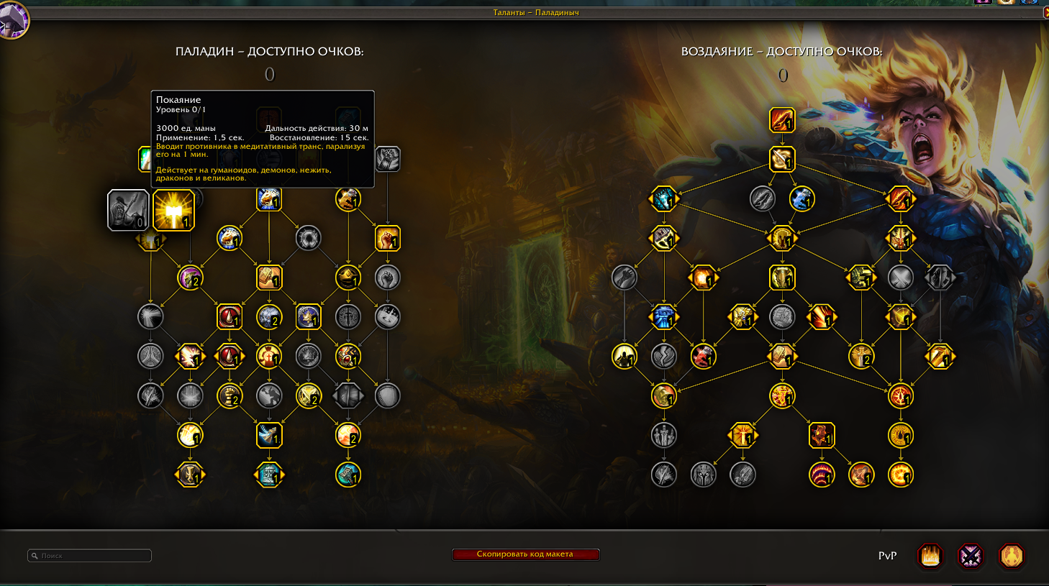Click the rank 2 Воздаяние tree node
Viewport: 1049px width, 586px height.
coord(860,356)
